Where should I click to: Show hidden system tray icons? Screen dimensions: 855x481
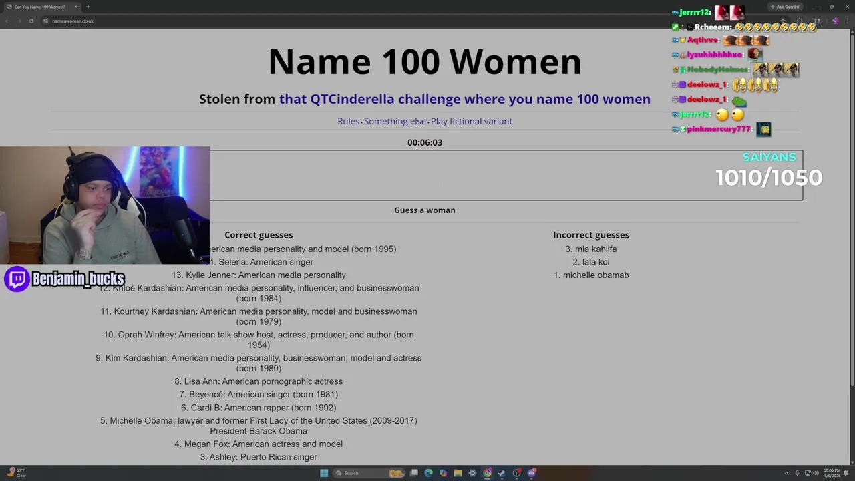click(x=786, y=473)
